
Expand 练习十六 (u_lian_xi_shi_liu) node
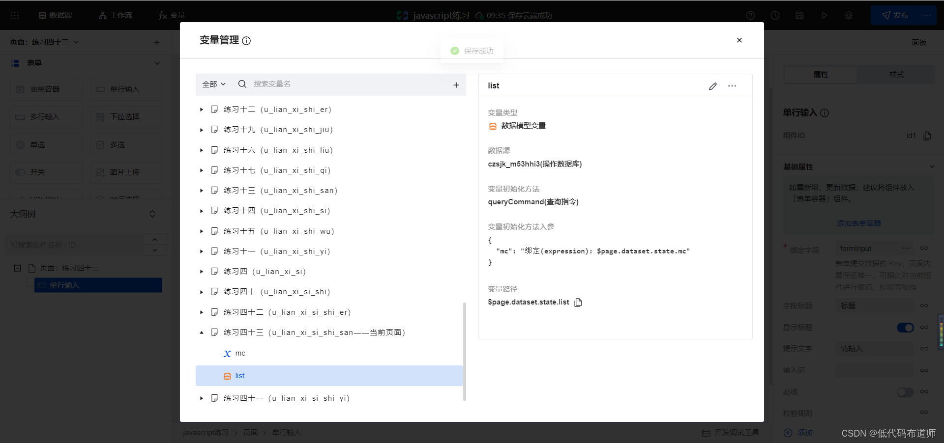(x=202, y=150)
